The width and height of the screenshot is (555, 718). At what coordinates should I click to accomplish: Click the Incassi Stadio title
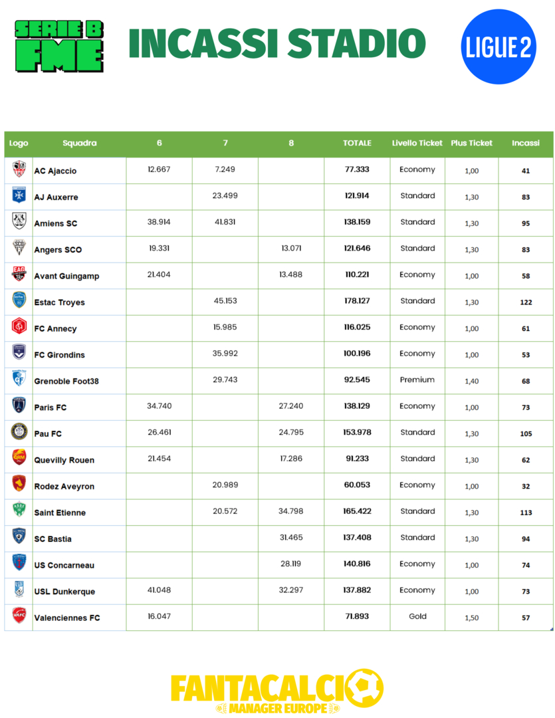[277, 44]
